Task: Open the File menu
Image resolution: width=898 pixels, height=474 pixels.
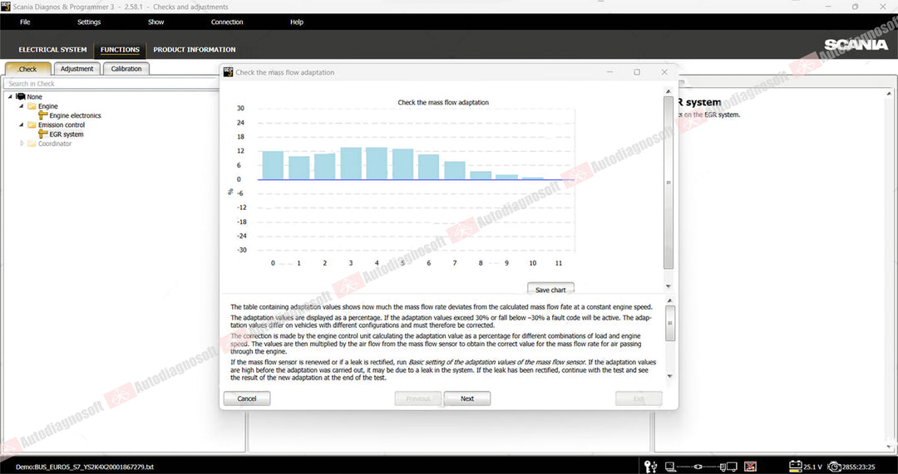Action: [25, 22]
